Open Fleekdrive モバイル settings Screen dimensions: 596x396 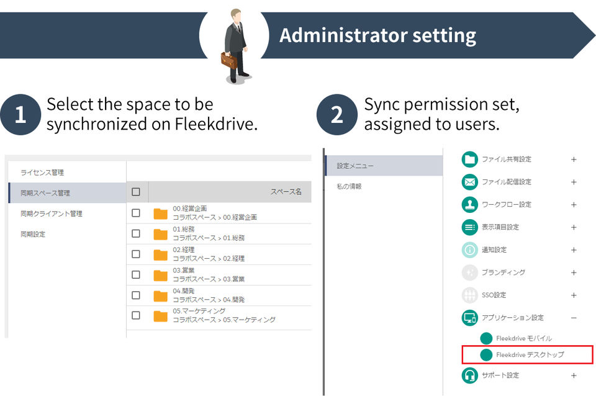coord(523,338)
